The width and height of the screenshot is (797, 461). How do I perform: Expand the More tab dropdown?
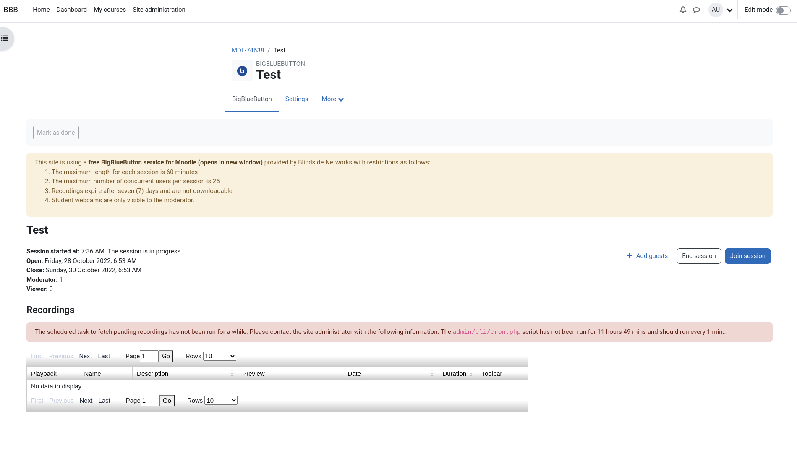(x=332, y=99)
